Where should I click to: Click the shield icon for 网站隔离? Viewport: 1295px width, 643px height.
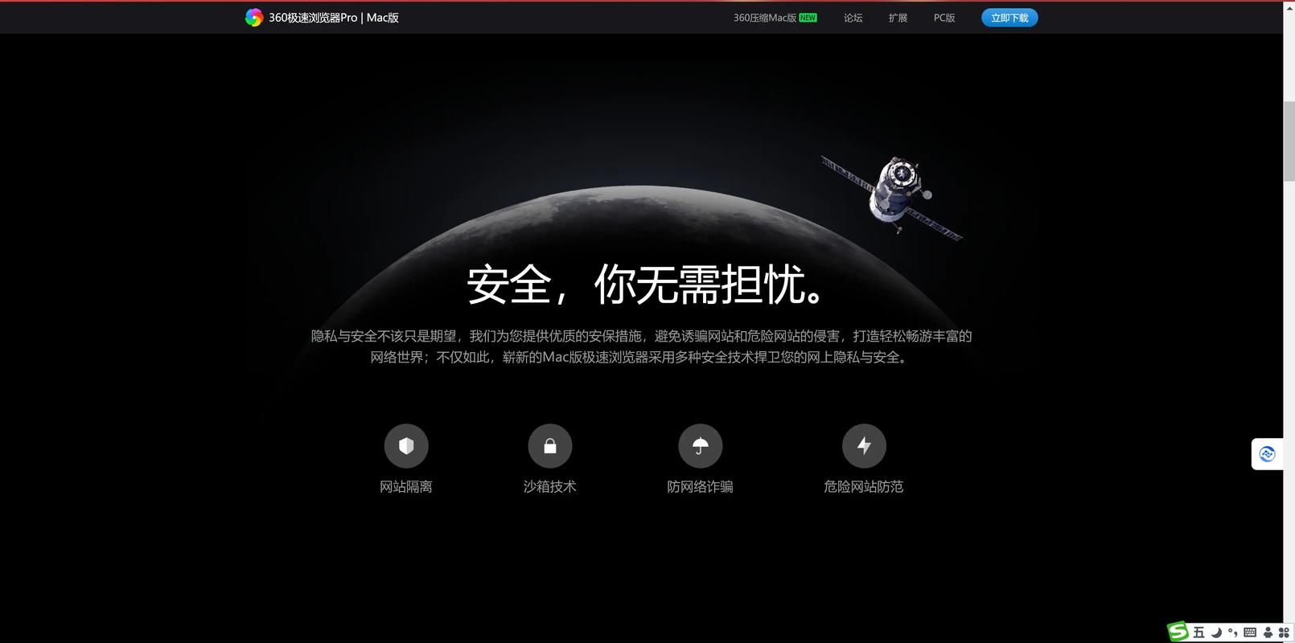(x=406, y=446)
